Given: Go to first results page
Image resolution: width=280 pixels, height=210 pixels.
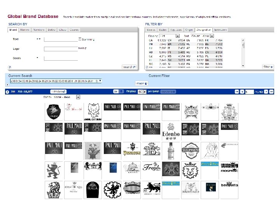Looking at the screenshot, I should point(237,92).
